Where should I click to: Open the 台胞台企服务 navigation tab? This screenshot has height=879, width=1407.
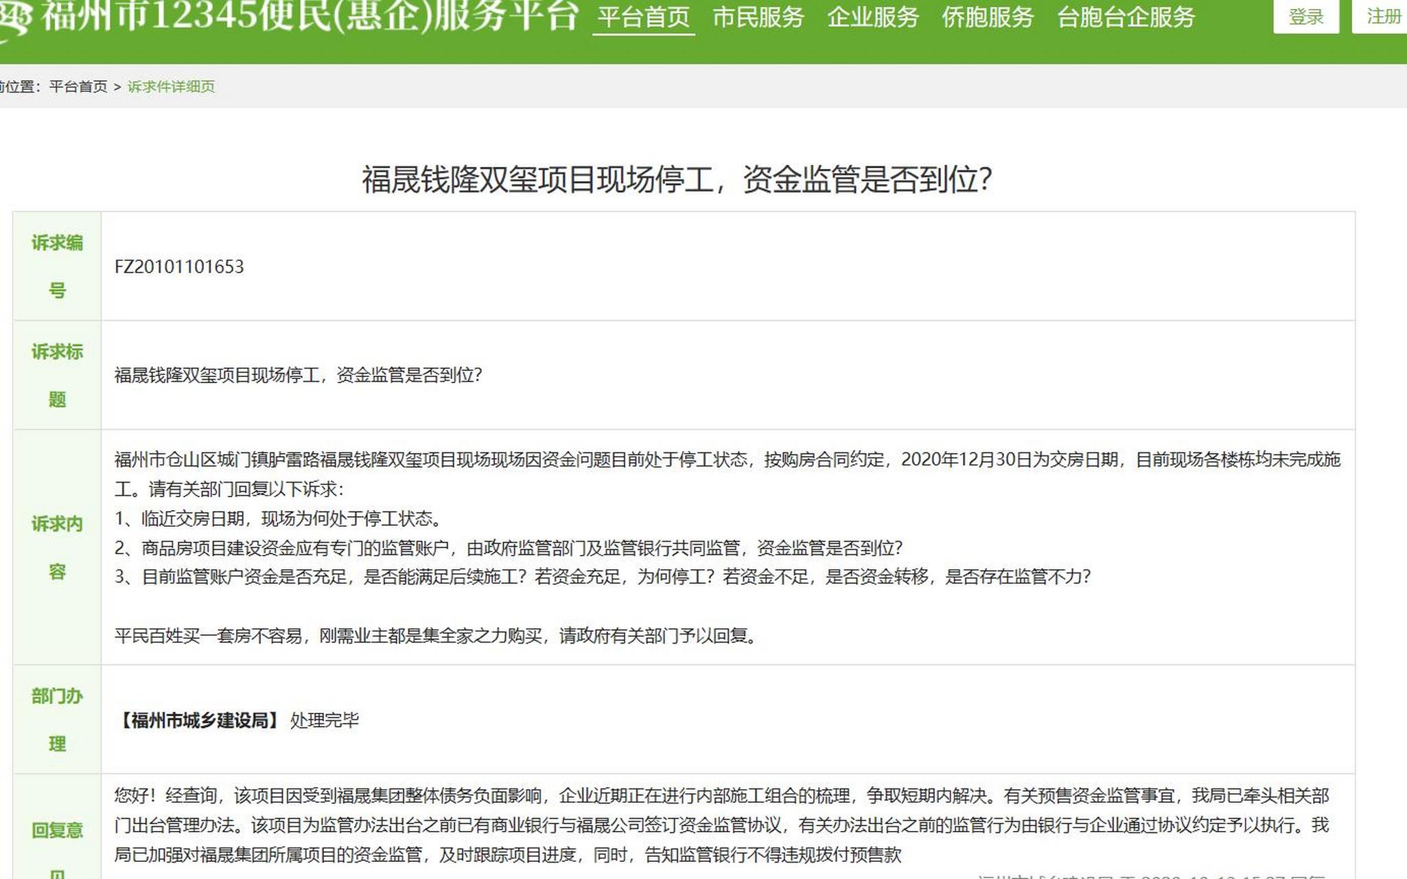click(x=1126, y=17)
